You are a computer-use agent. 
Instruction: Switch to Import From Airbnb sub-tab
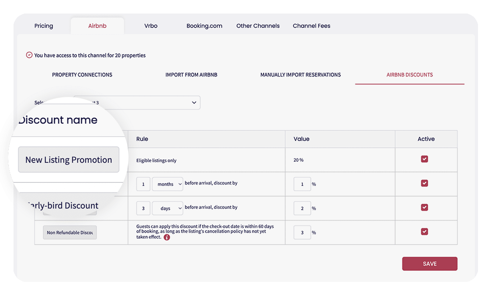click(x=191, y=75)
